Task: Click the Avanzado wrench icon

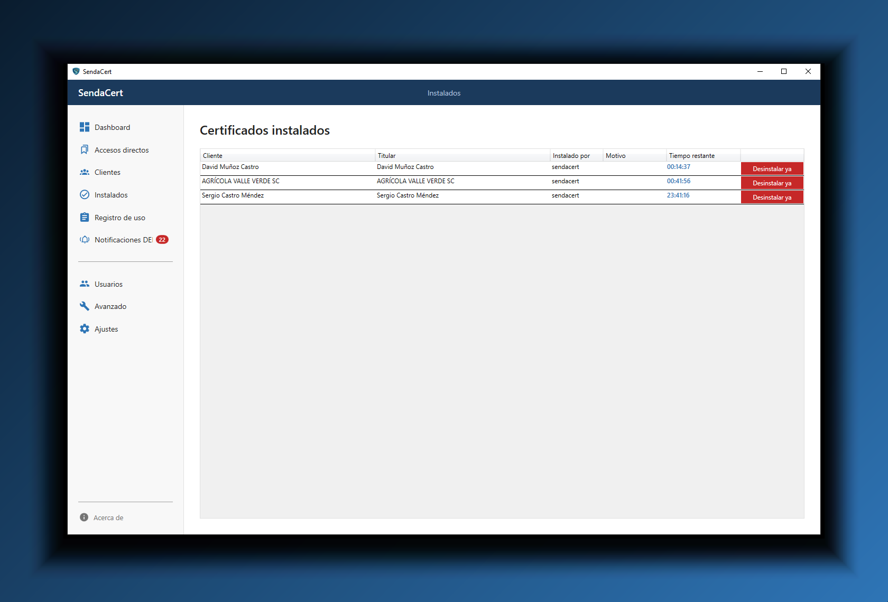Action: (85, 306)
